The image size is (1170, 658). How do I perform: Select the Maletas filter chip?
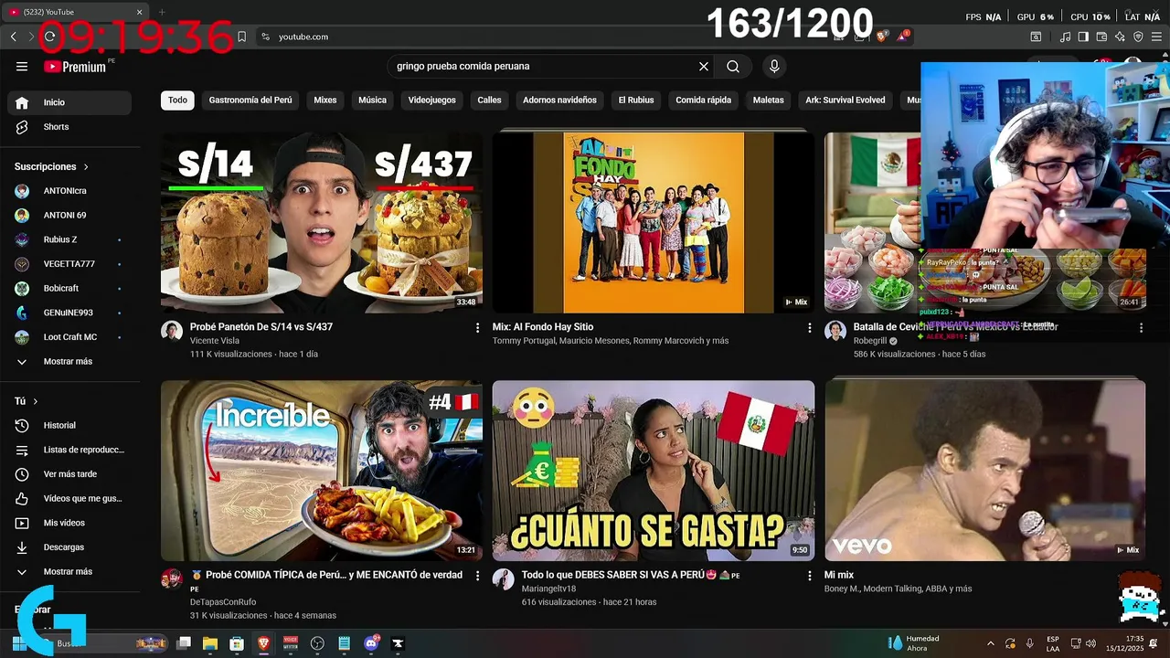point(769,100)
